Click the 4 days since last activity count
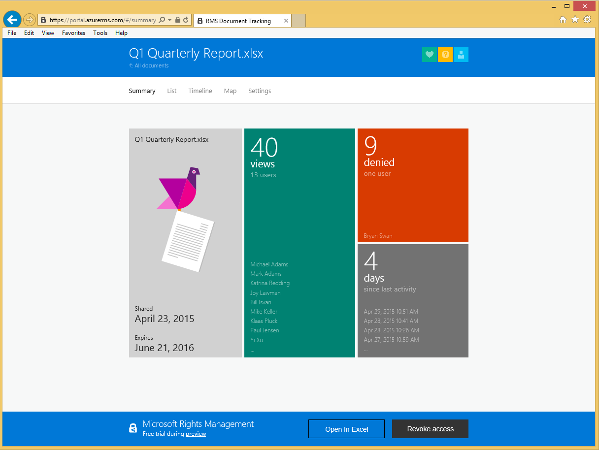 371,261
